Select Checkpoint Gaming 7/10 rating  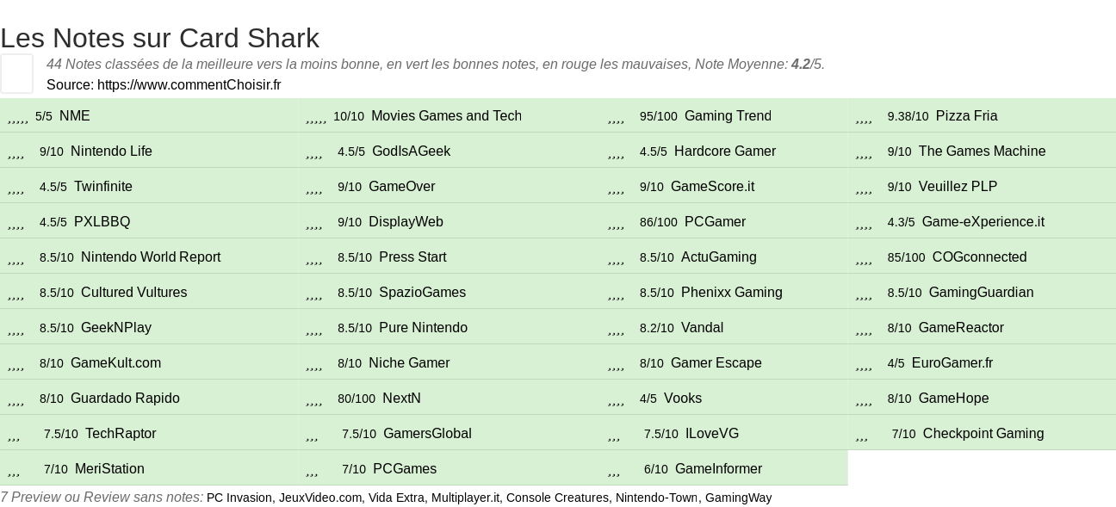pos(982,433)
